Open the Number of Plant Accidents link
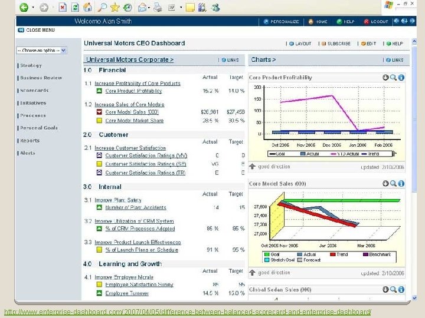 point(136,207)
